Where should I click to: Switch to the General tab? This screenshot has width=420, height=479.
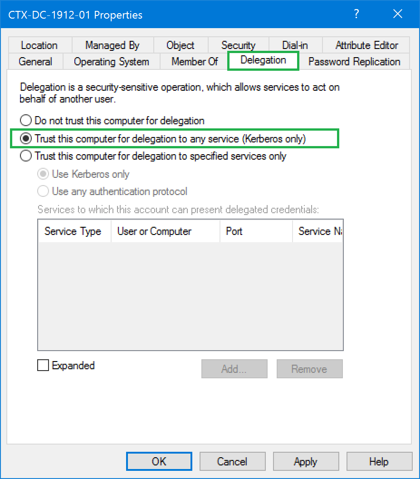point(35,62)
